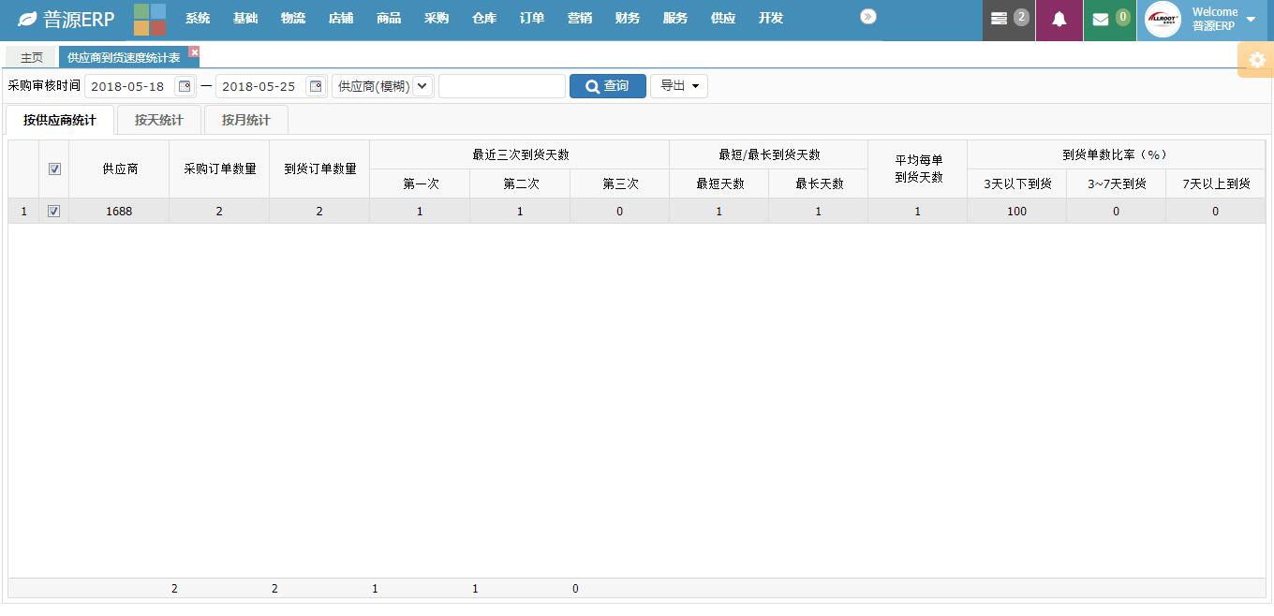Click the 第一次 column header
The height and width of the screenshot is (616, 1274).
pos(421,183)
